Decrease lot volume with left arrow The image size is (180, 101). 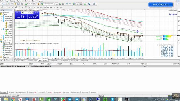pyautogui.click(x=22, y=13)
